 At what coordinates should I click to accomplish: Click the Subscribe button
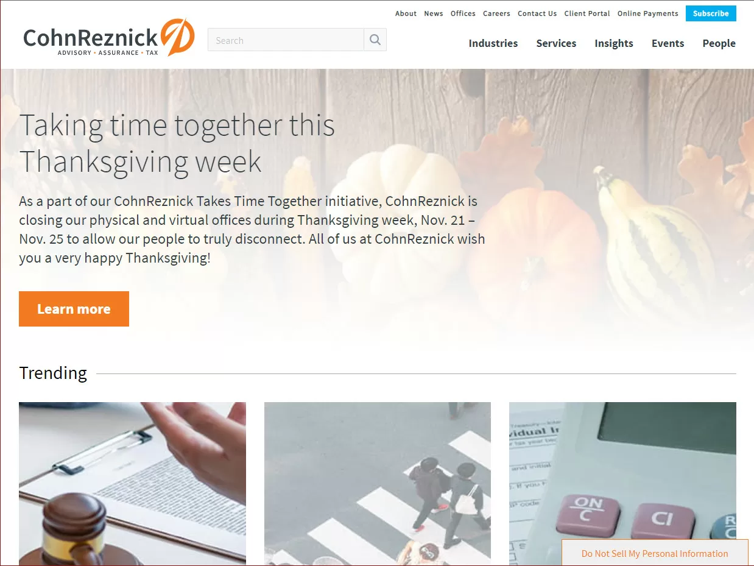tap(711, 13)
